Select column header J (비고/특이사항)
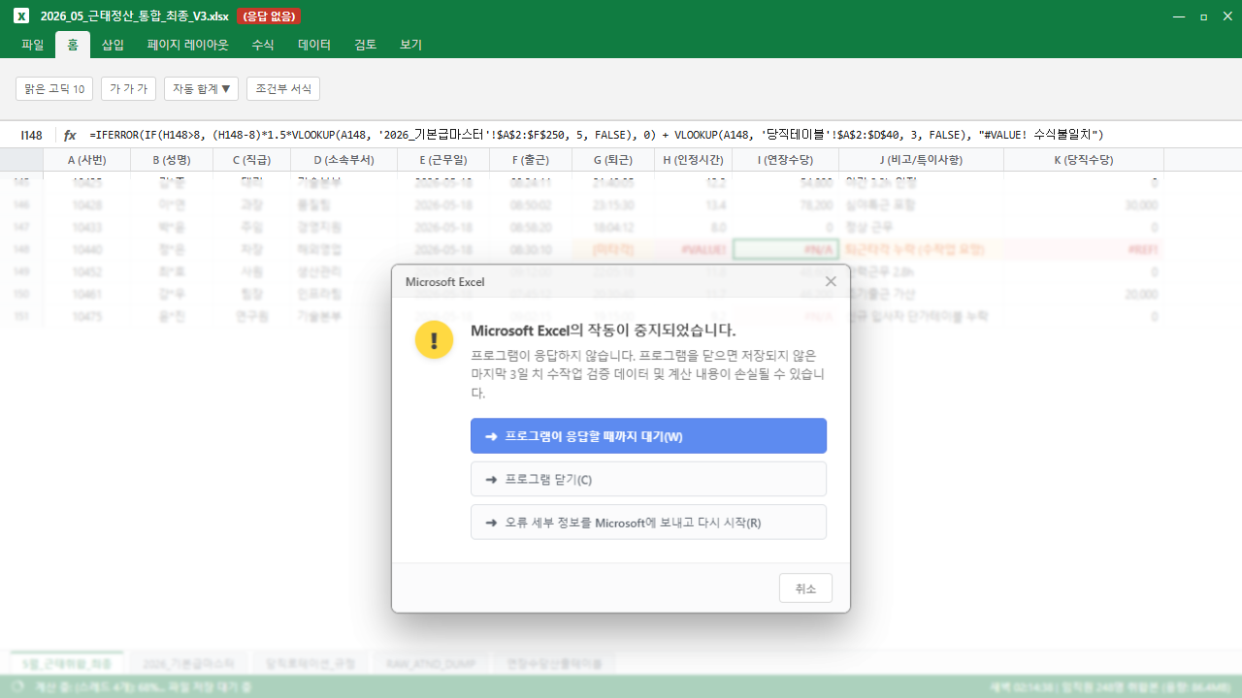Image resolution: width=1242 pixels, height=698 pixels. coord(921,160)
